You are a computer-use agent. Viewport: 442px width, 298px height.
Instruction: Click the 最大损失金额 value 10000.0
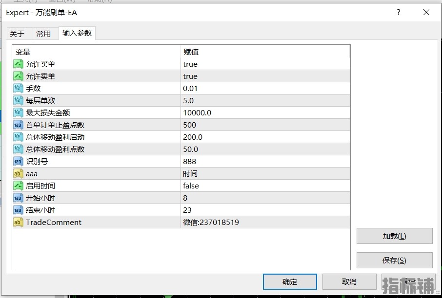tap(197, 112)
